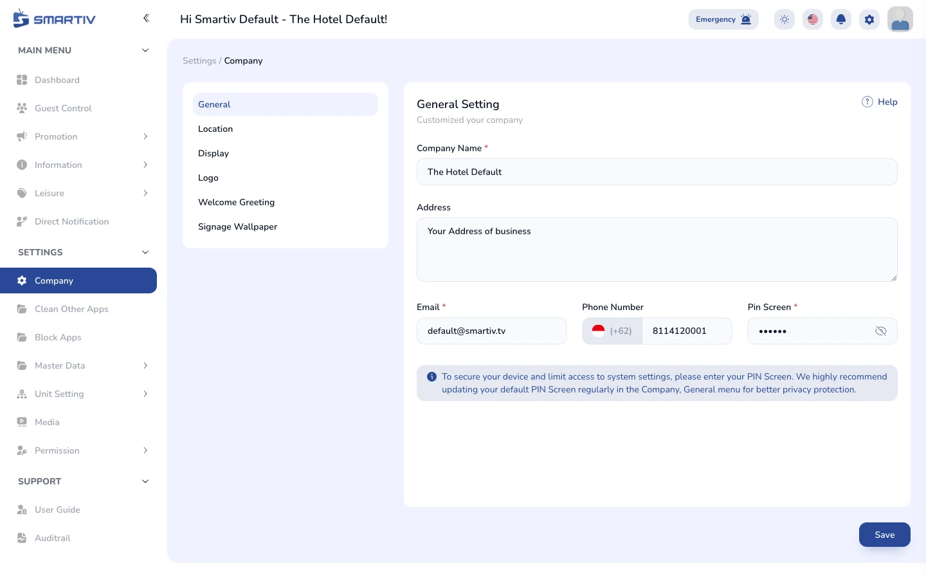
Task: Open settings gear in top bar
Action: tap(869, 19)
